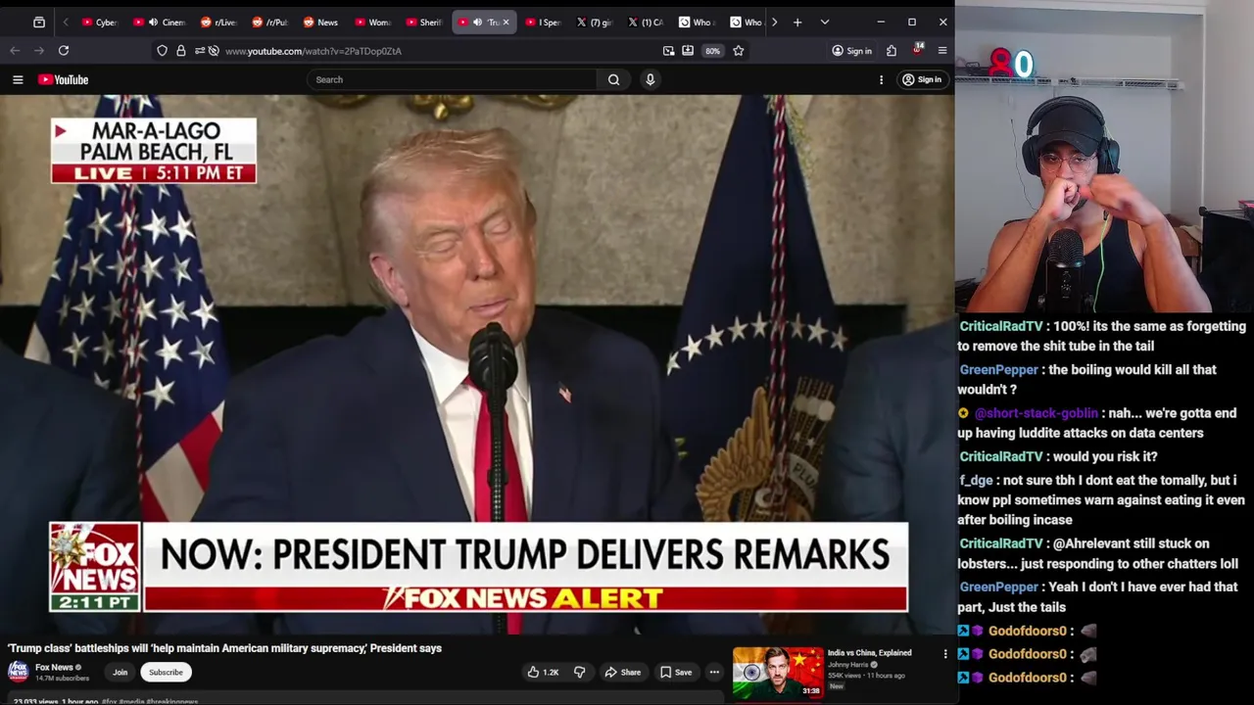Click the Subscribe button
The image size is (1254, 705).
(166, 672)
